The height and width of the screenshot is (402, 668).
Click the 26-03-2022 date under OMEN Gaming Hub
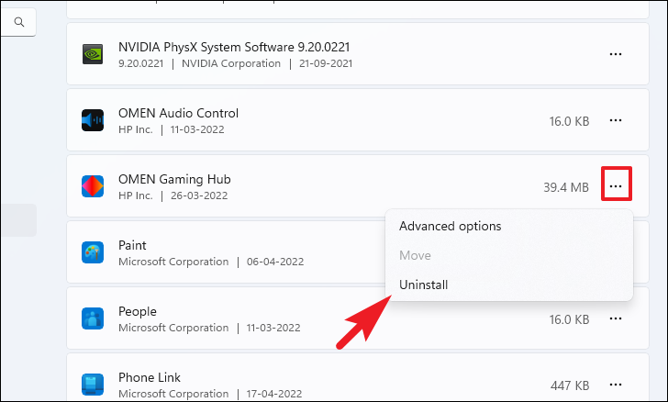pos(199,195)
